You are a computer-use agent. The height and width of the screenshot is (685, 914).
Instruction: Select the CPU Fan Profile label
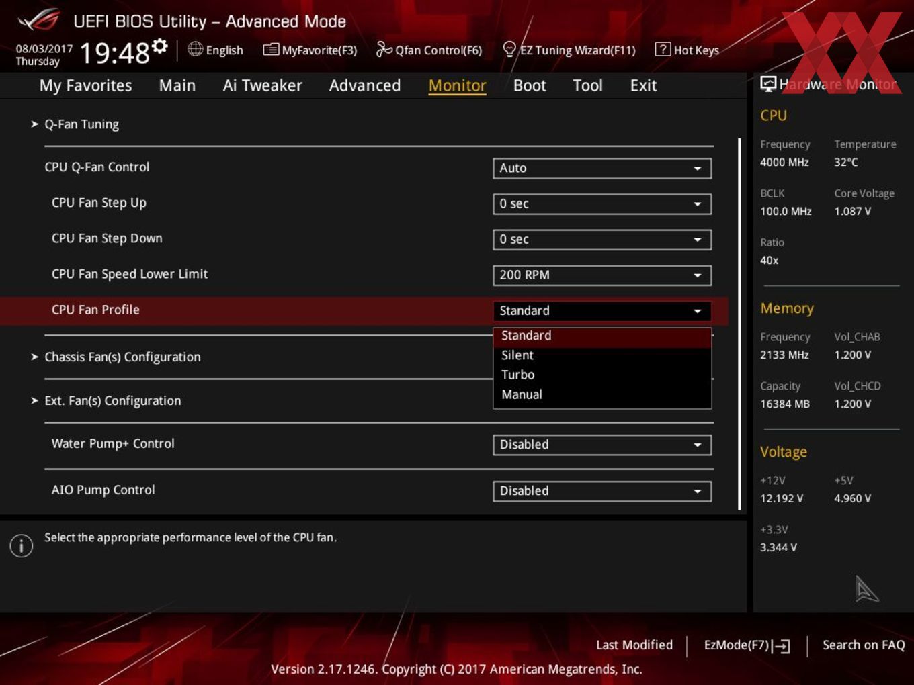(95, 310)
